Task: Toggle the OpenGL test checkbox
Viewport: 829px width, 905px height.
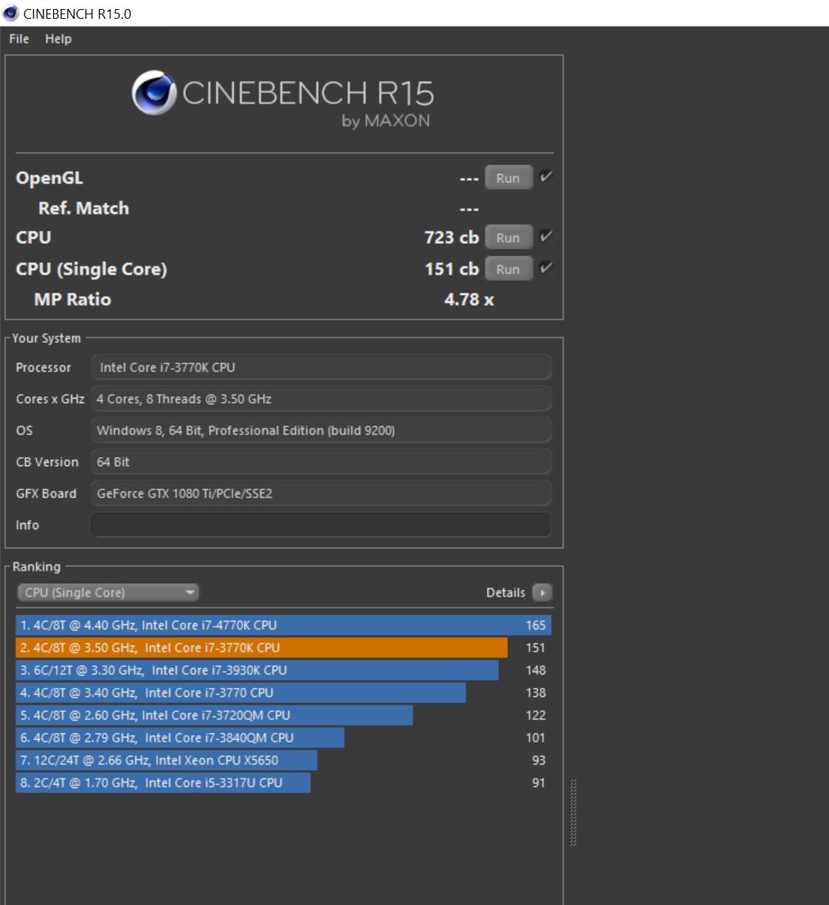Action: pos(546,177)
